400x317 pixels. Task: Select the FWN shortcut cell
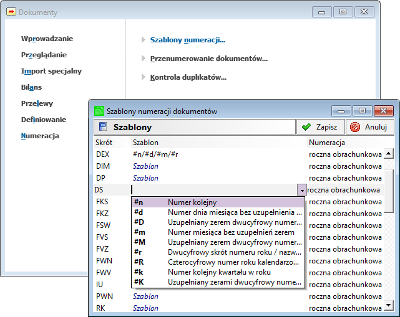104,261
